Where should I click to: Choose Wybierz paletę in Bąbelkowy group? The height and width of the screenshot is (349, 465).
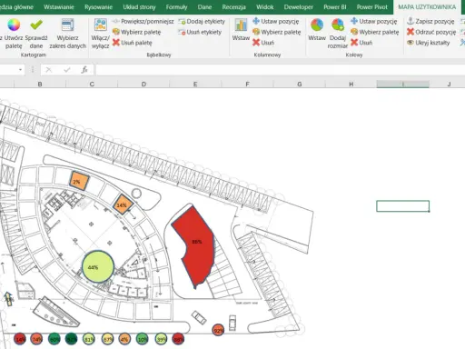(x=136, y=32)
